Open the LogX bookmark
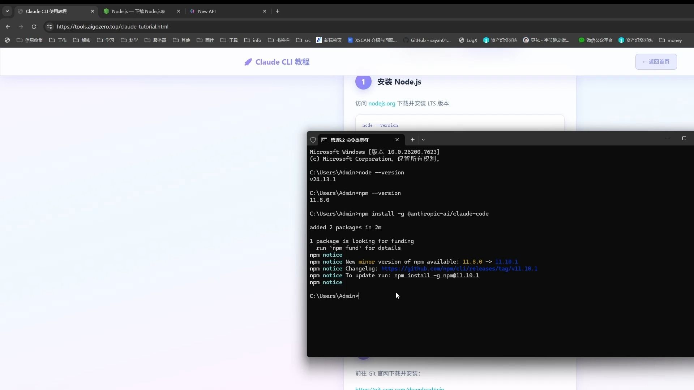Screen dimensions: 694x390 pos(468,40)
